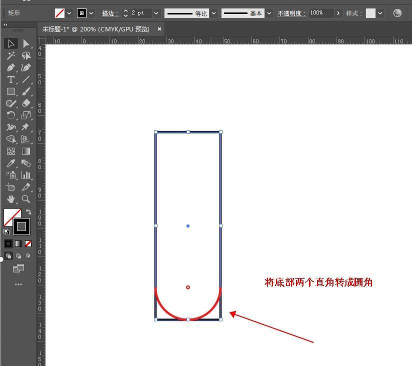The height and width of the screenshot is (366, 412).
Task: Click the control-bar stroke swatch
Action: click(81, 13)
